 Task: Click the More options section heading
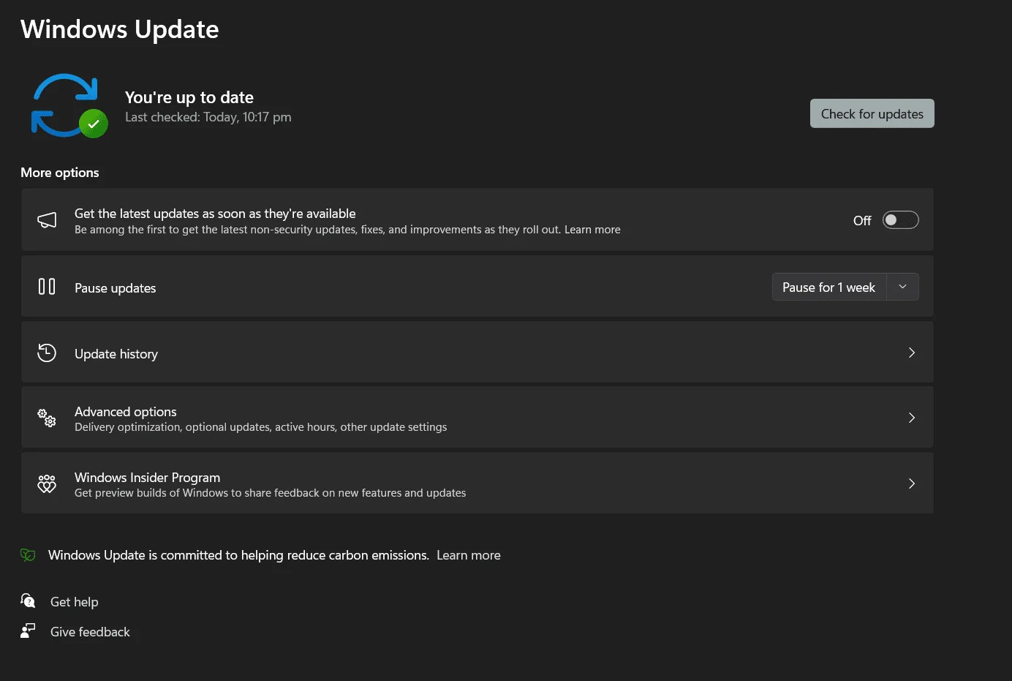pos(60,173)
